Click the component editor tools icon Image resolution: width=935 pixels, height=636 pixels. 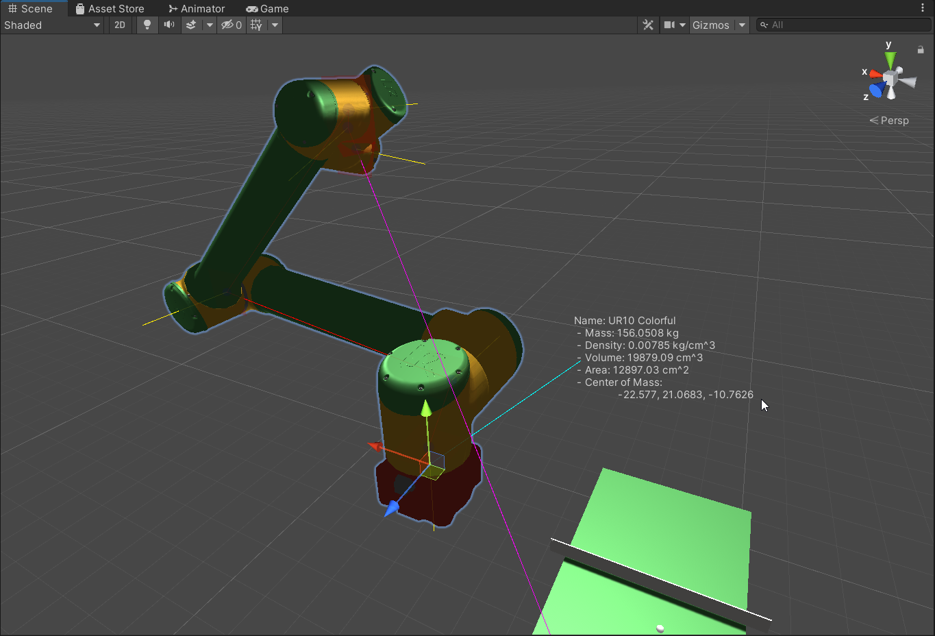click(648, 25)
